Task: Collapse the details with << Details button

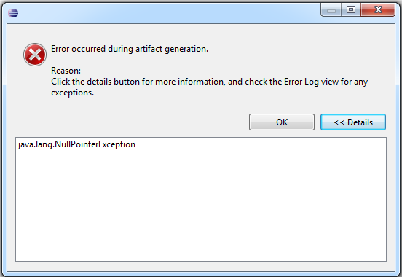Action: point(353,122)
